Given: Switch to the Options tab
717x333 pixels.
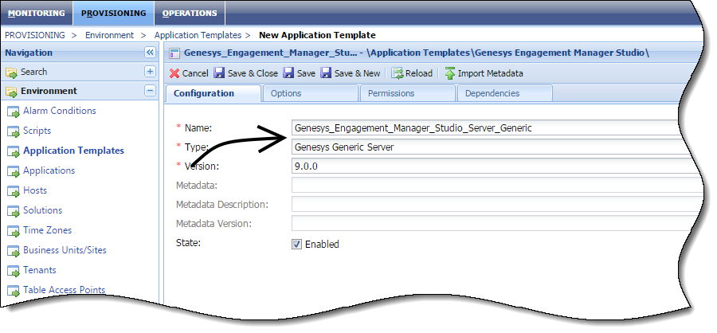Looking at the screenshot, I should tap(285, 93).
